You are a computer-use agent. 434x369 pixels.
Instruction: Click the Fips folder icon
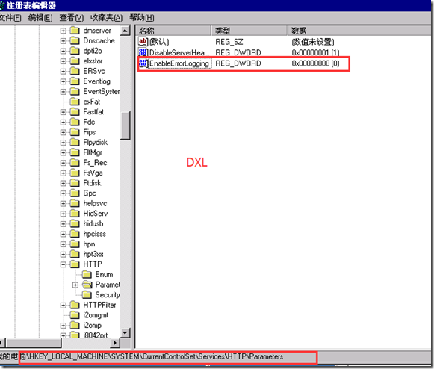tap(75, 132)
